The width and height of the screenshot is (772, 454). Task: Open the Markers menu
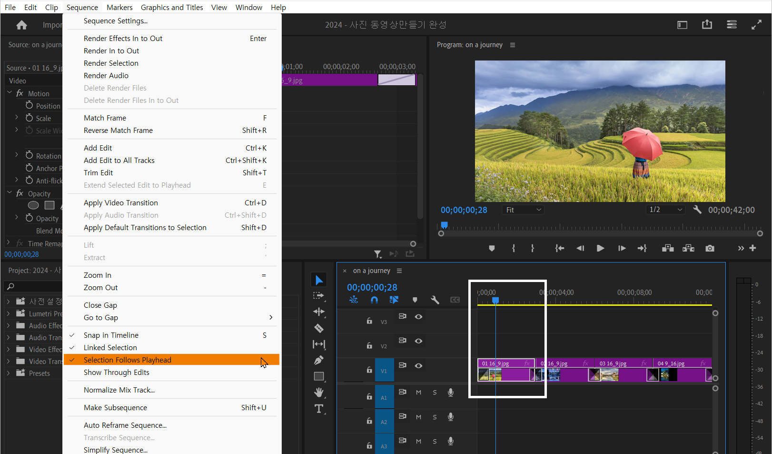pyautogui.click(x=119, y=7)
